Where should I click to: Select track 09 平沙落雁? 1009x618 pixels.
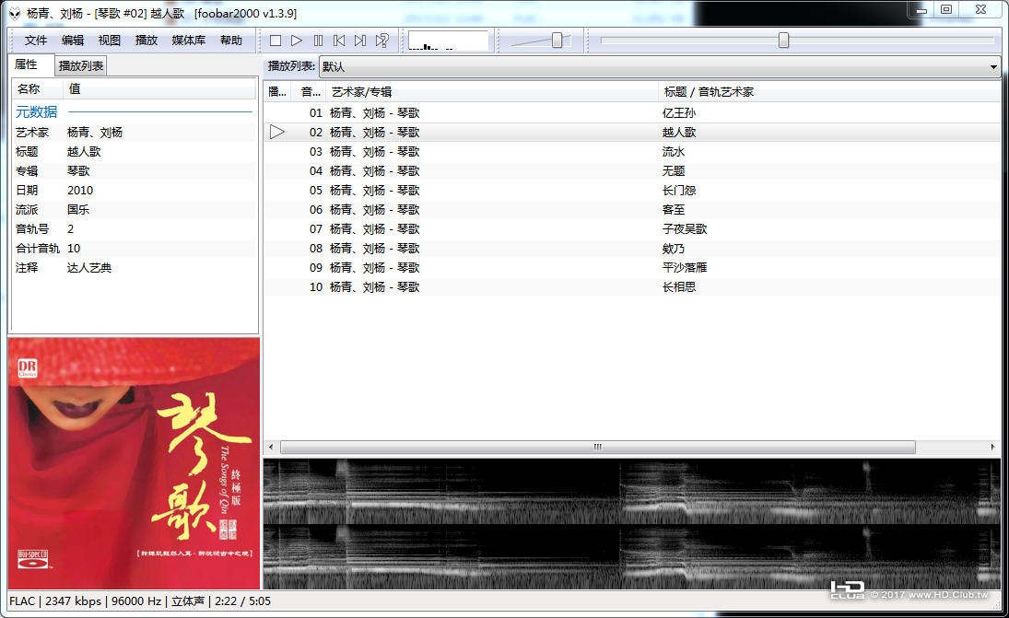(632, 267)
